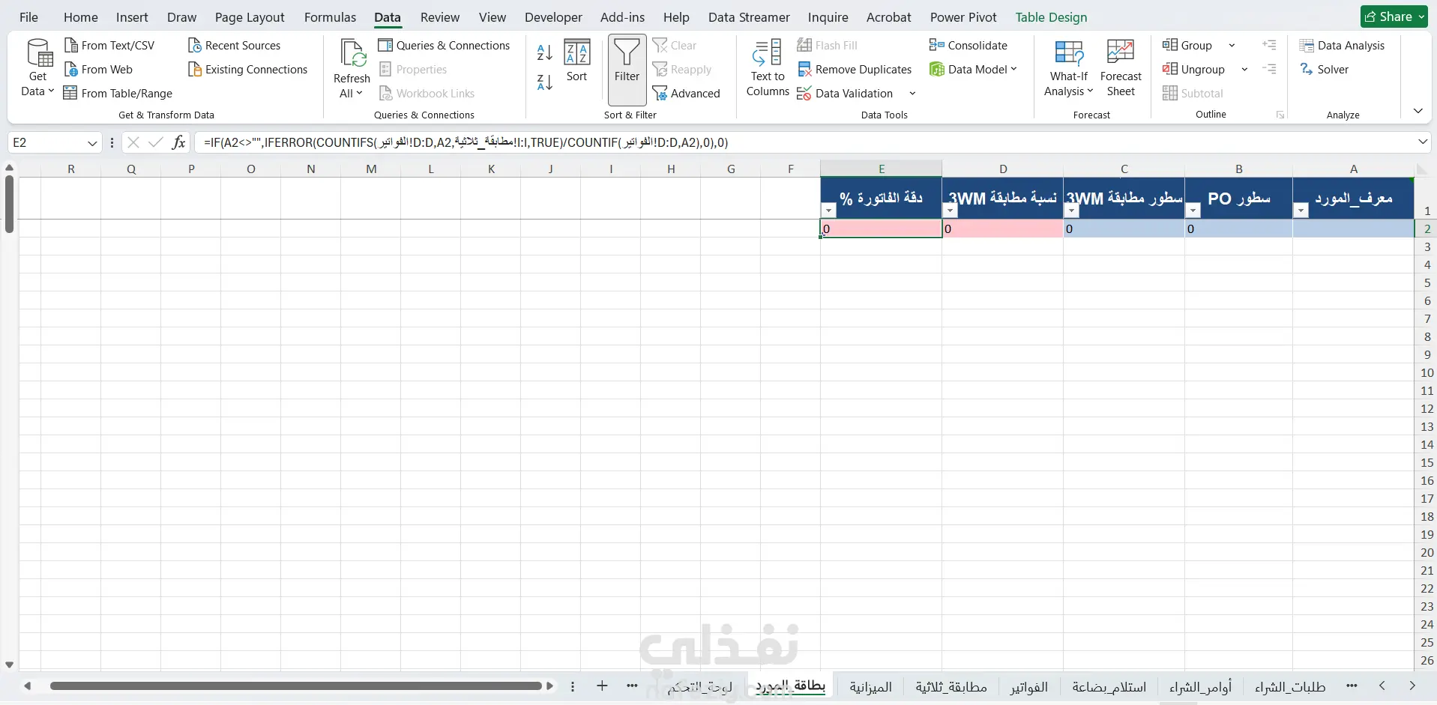Viewport: 1437px width, 705px height.
Task: Click Remove Duplicates
Action: pyautogui.click(x=855, y=69)
